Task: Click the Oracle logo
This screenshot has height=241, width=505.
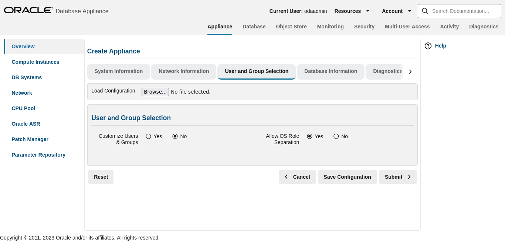Action: pos(28,10)
